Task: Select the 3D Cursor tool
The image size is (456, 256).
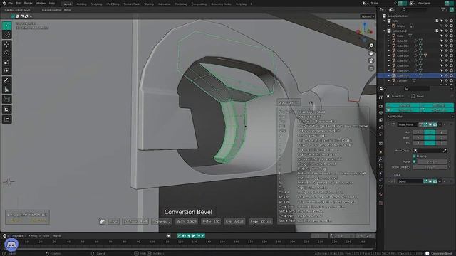Action: tap(6, 35)
